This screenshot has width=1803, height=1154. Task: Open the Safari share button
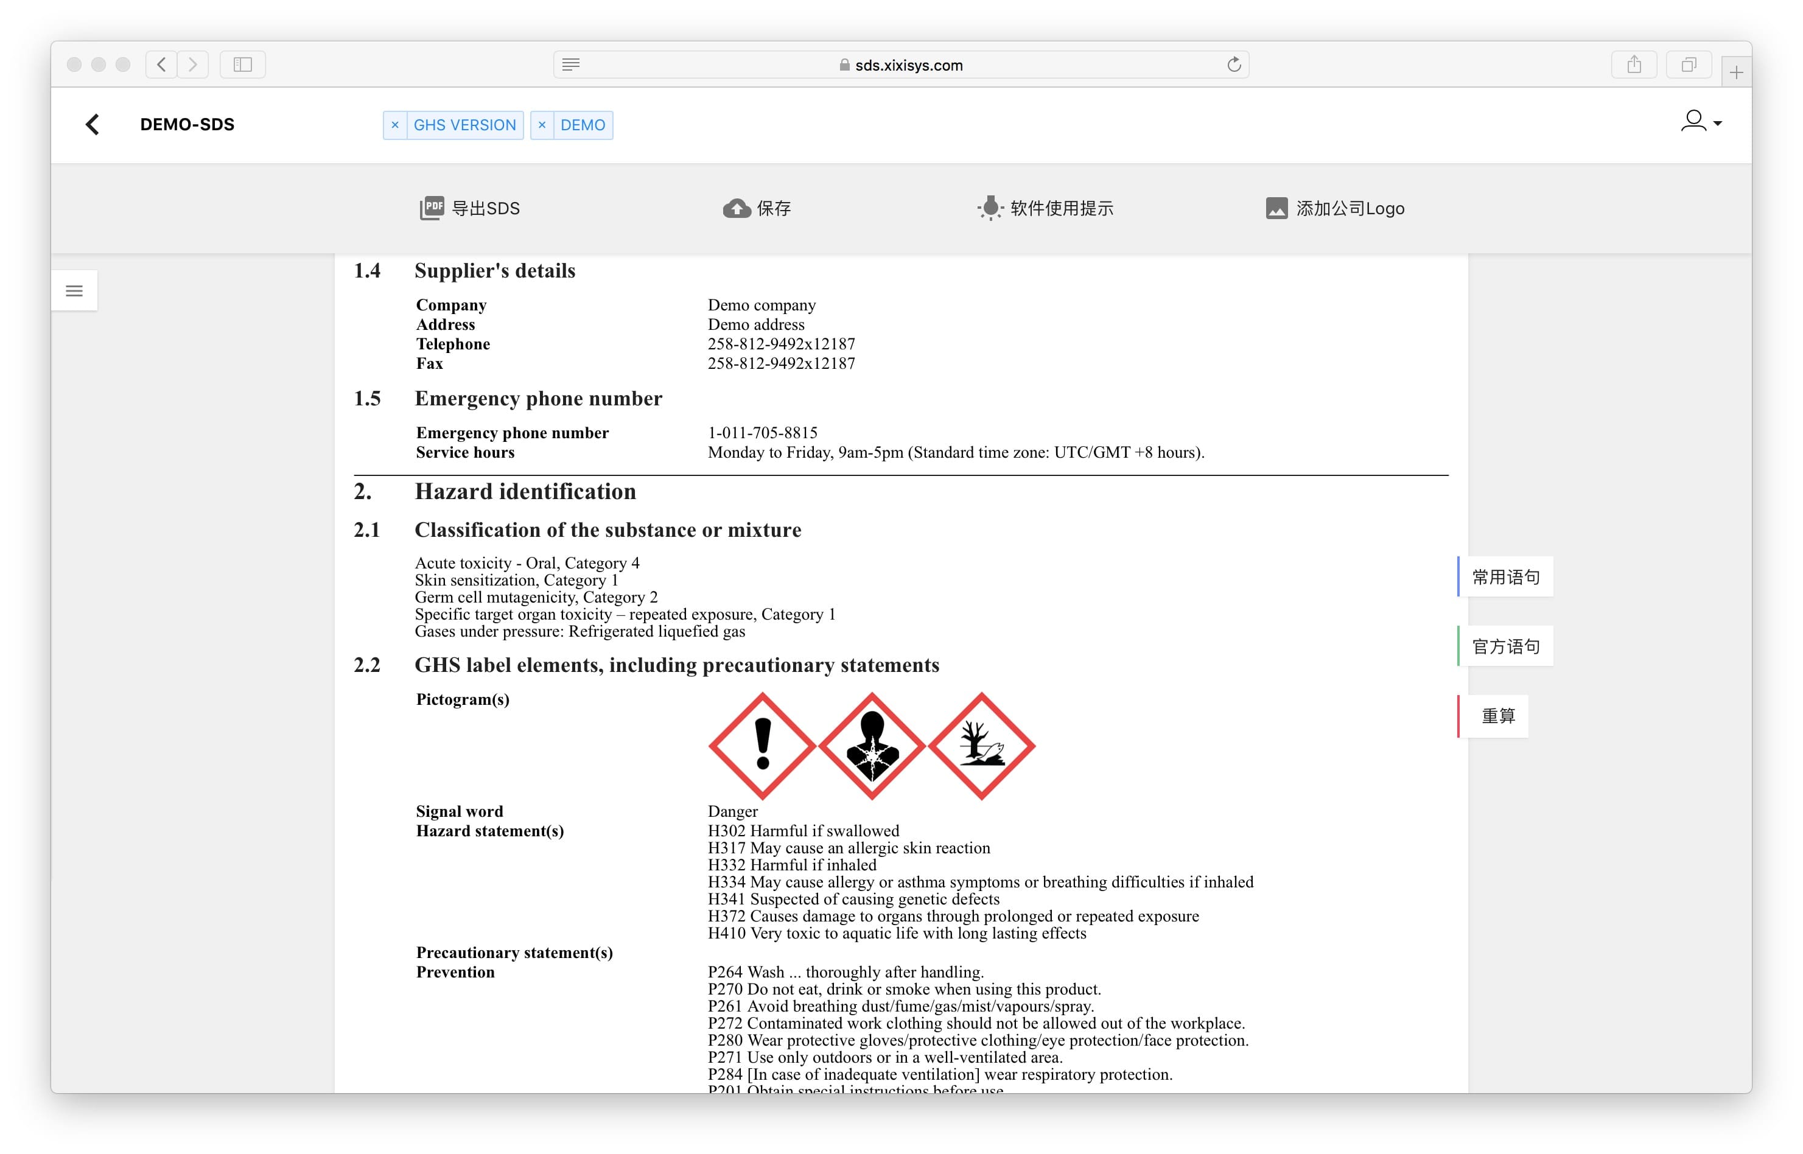click(1634, 65)
